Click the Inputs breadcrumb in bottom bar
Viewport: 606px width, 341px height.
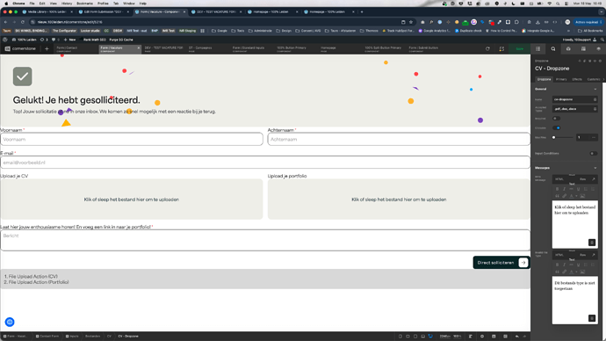point(72,336)
